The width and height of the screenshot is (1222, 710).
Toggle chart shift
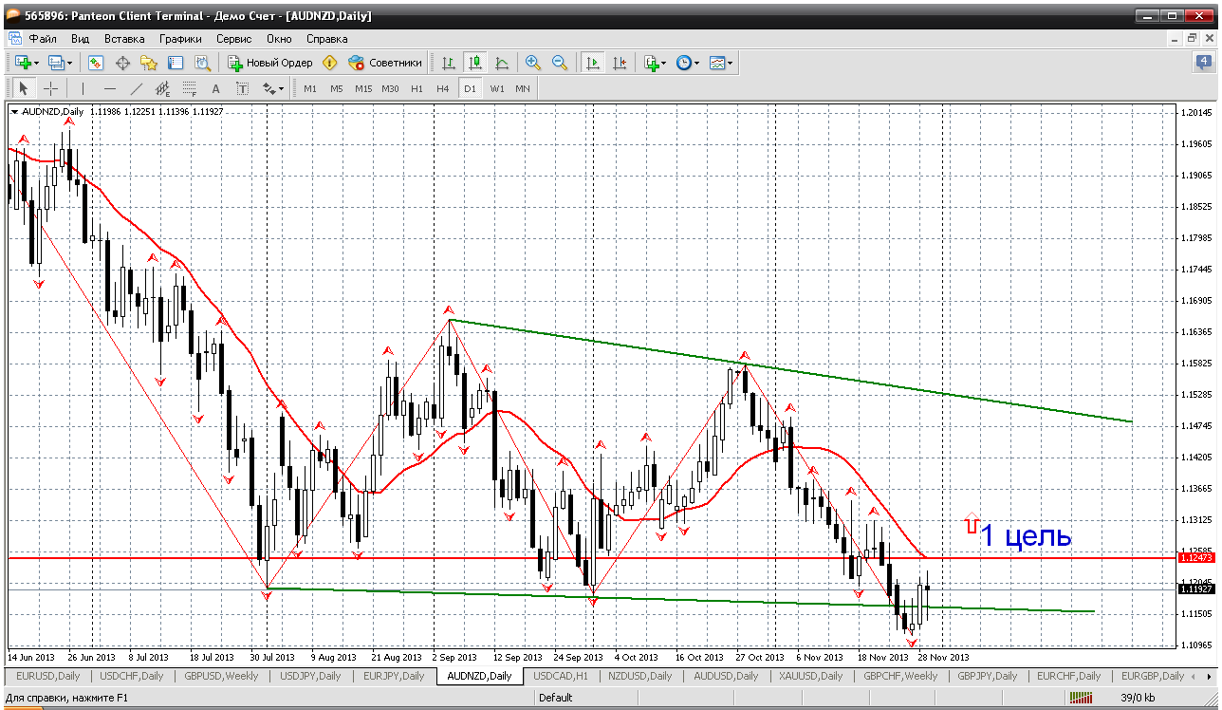pyautogui.click(x=620, y=63)
